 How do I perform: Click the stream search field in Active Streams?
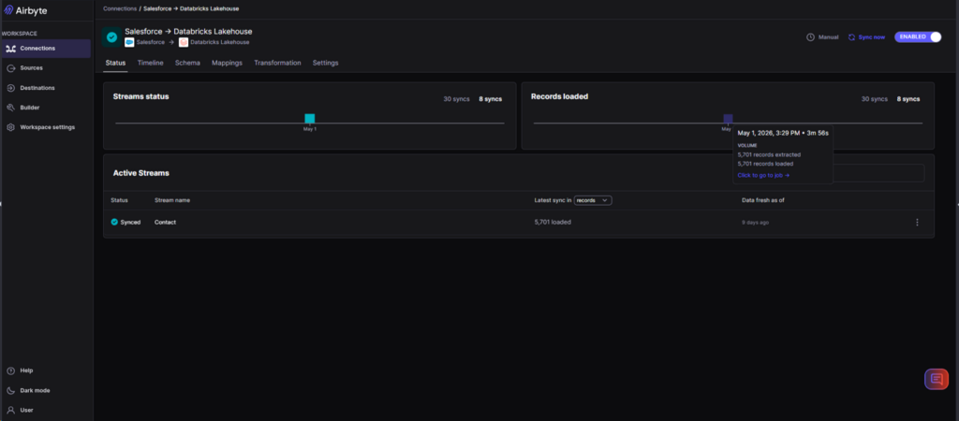[x=878, y=173]
